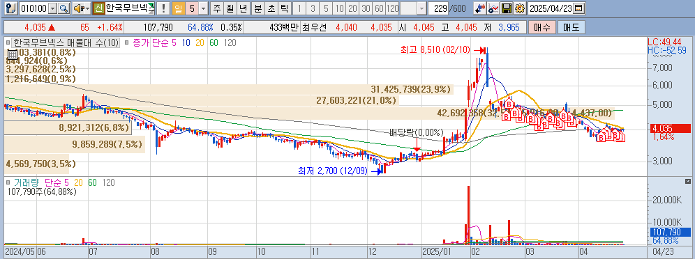Select second 초 chart period
The height and width of the screenshot is (259, 695).
coord(271,8)
